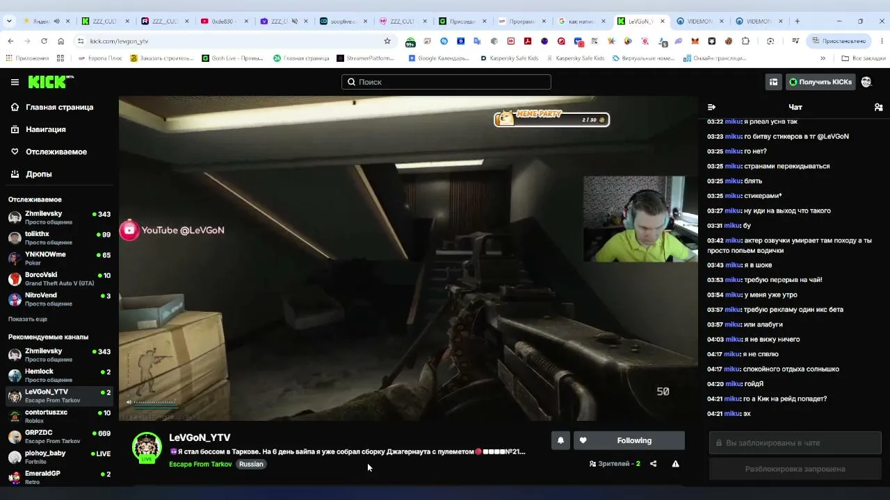The height and width of the screenshot is (500, 890).
Task: Open the apps grid icon in bookmarks bar
Action: 60,58
